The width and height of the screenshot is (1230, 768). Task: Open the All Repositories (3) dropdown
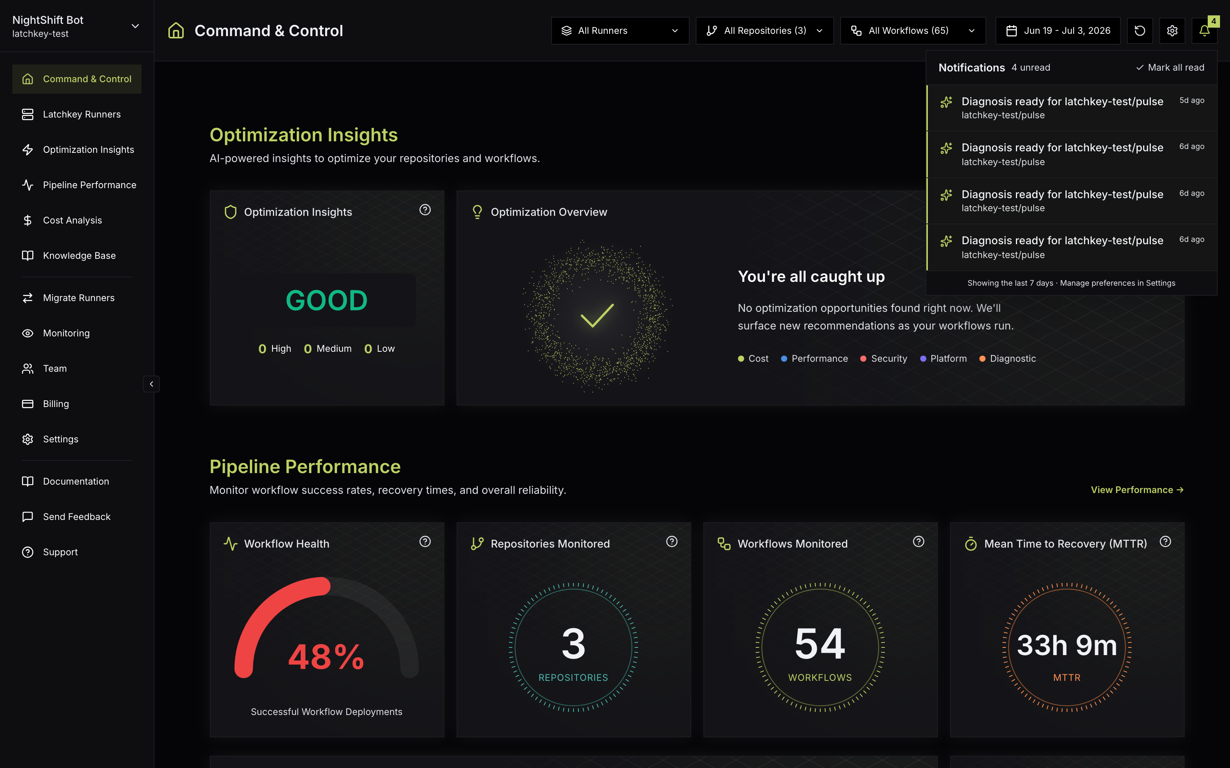[x=765, y=30]
